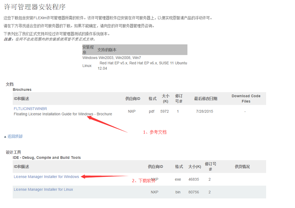Click the Brochures subheading
Screen dimensions: 295x208
tap(22, 90)
